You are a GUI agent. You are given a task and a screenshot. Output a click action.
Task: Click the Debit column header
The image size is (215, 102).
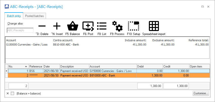tap(149, 66)
